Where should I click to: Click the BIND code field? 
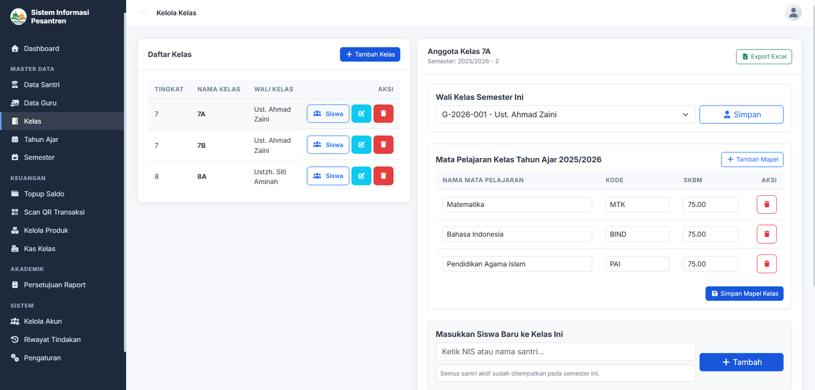[638, 234]
